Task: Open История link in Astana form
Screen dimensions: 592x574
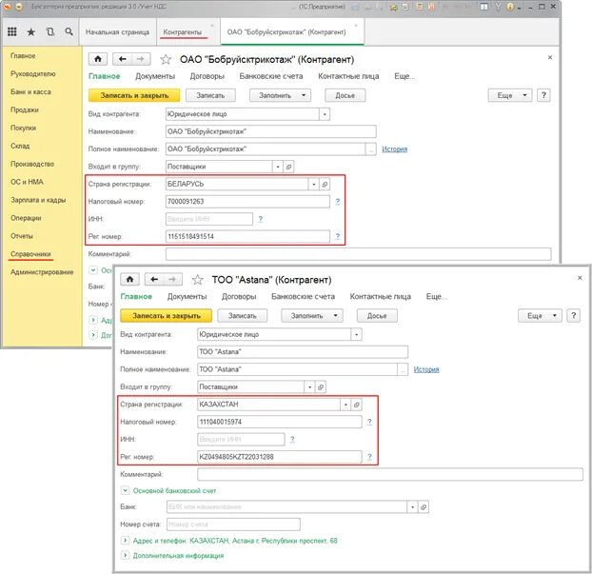Action: coord(426,369)
